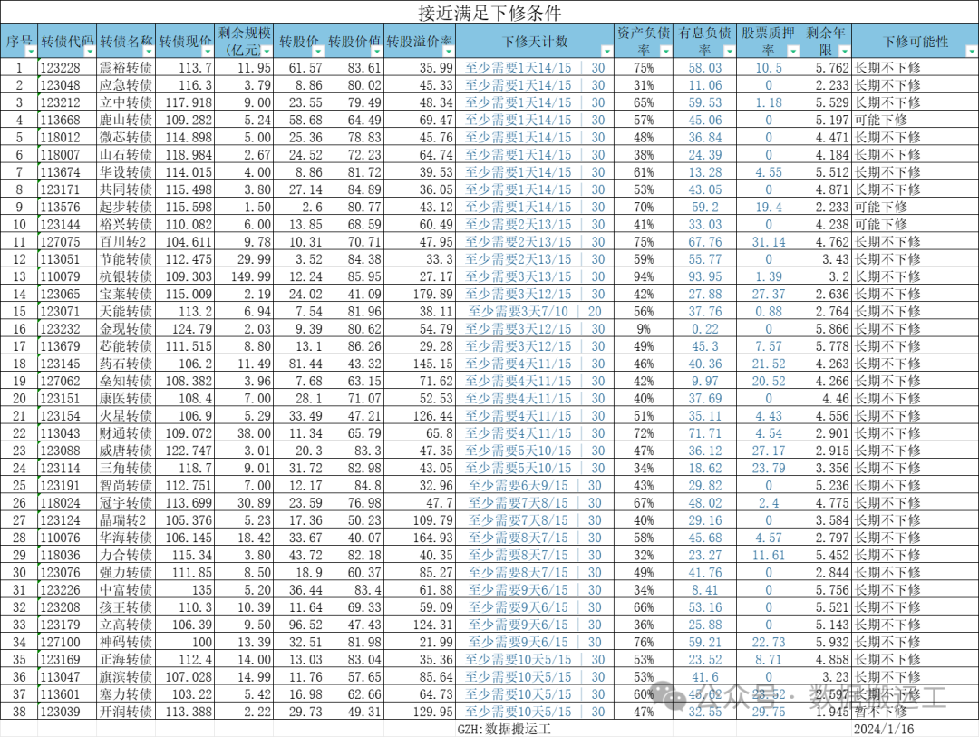This screenshot has height=737, width=979.
Task: Select the 下修可能性 column header
Action: point(915,41)
